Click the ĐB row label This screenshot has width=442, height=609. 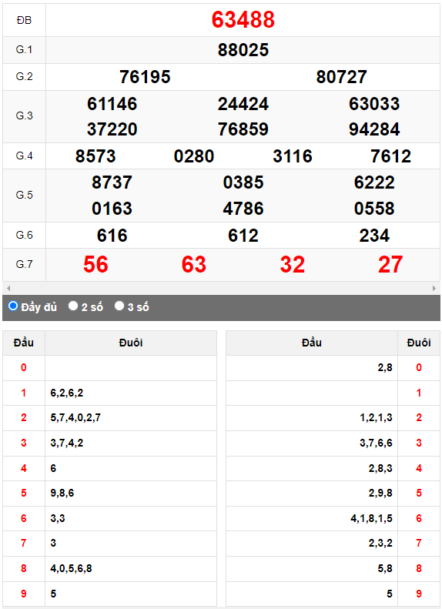point(24,20)
